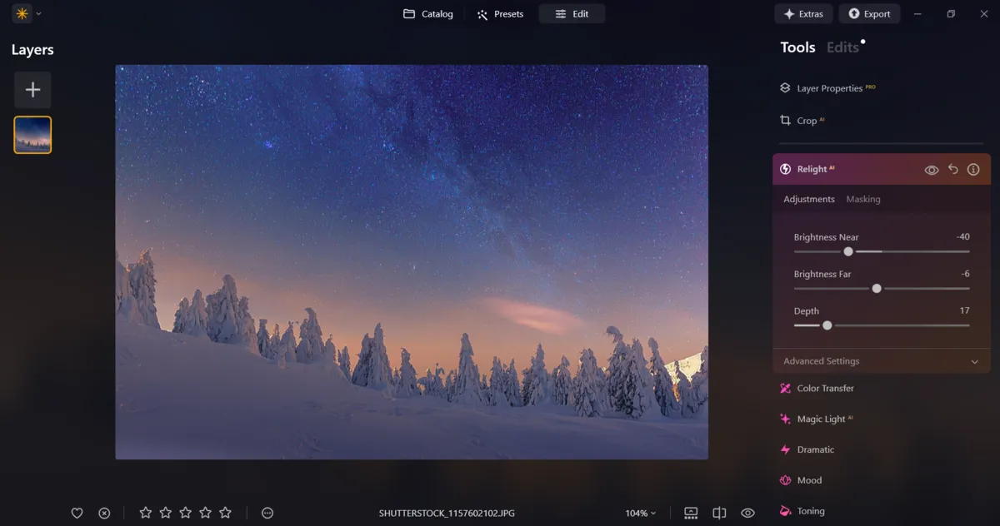Open the Extras panel
Screen dimensions: 1000x526
803,13
